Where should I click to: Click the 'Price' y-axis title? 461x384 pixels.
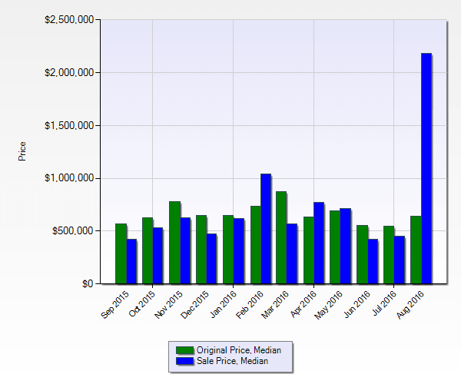pos(22,151)
